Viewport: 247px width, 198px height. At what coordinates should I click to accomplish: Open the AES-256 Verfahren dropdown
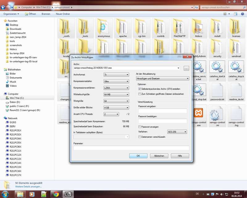177,132
